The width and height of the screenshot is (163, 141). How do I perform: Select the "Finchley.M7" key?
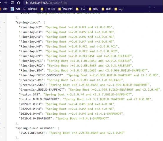tap(30, 51)
